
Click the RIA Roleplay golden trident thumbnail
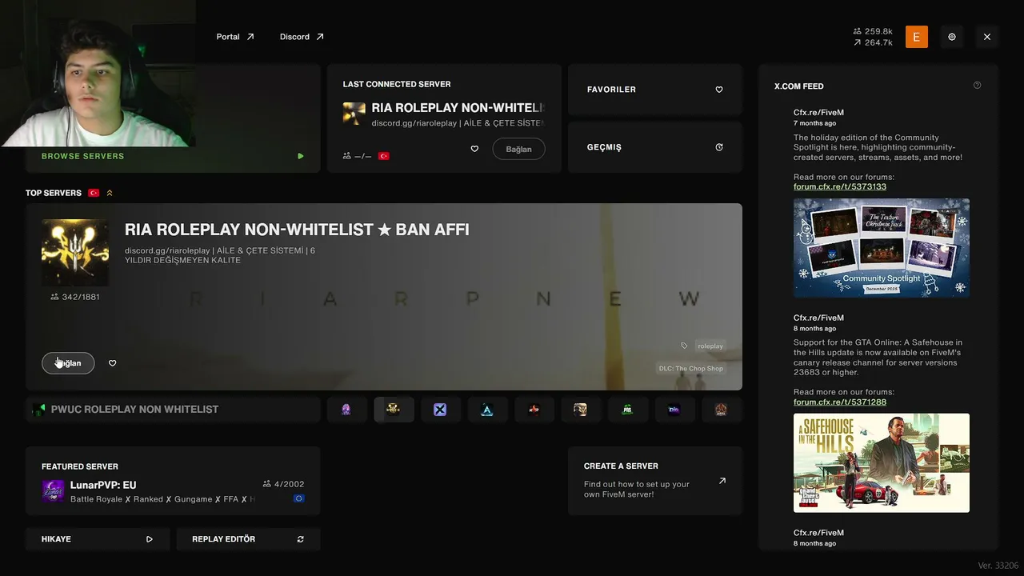coord(75,253)
